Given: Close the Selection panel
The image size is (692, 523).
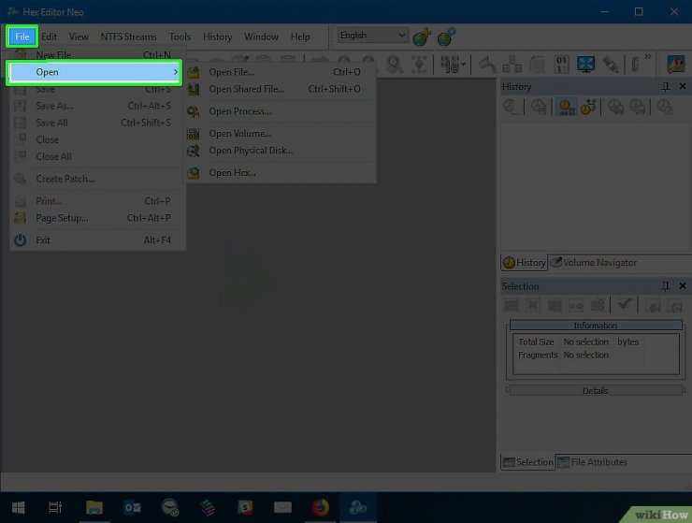Looking at the screenshot, I should [x=683, y=285].
